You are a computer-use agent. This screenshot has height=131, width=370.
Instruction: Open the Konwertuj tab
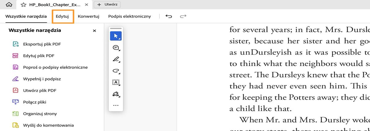click(x=88, y=16)
